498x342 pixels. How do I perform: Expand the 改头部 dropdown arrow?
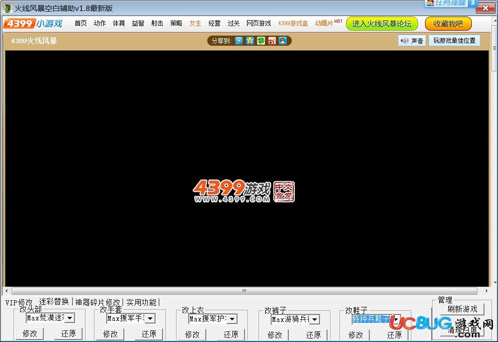(x=69, y=318)
